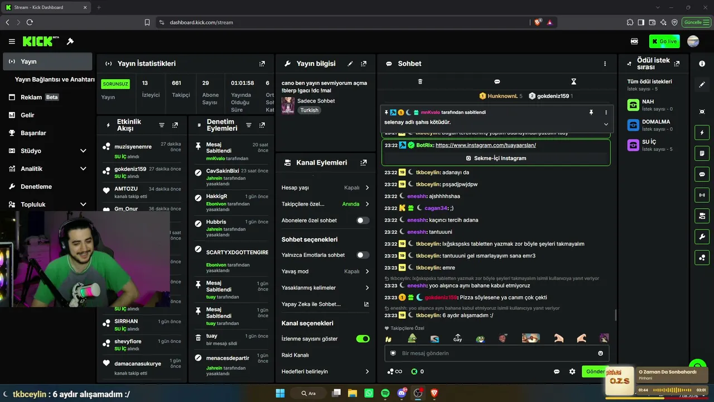This screenshot has width=714, height=402.
Task: Click the trash icon to clear chat
Action: point(420,82)
